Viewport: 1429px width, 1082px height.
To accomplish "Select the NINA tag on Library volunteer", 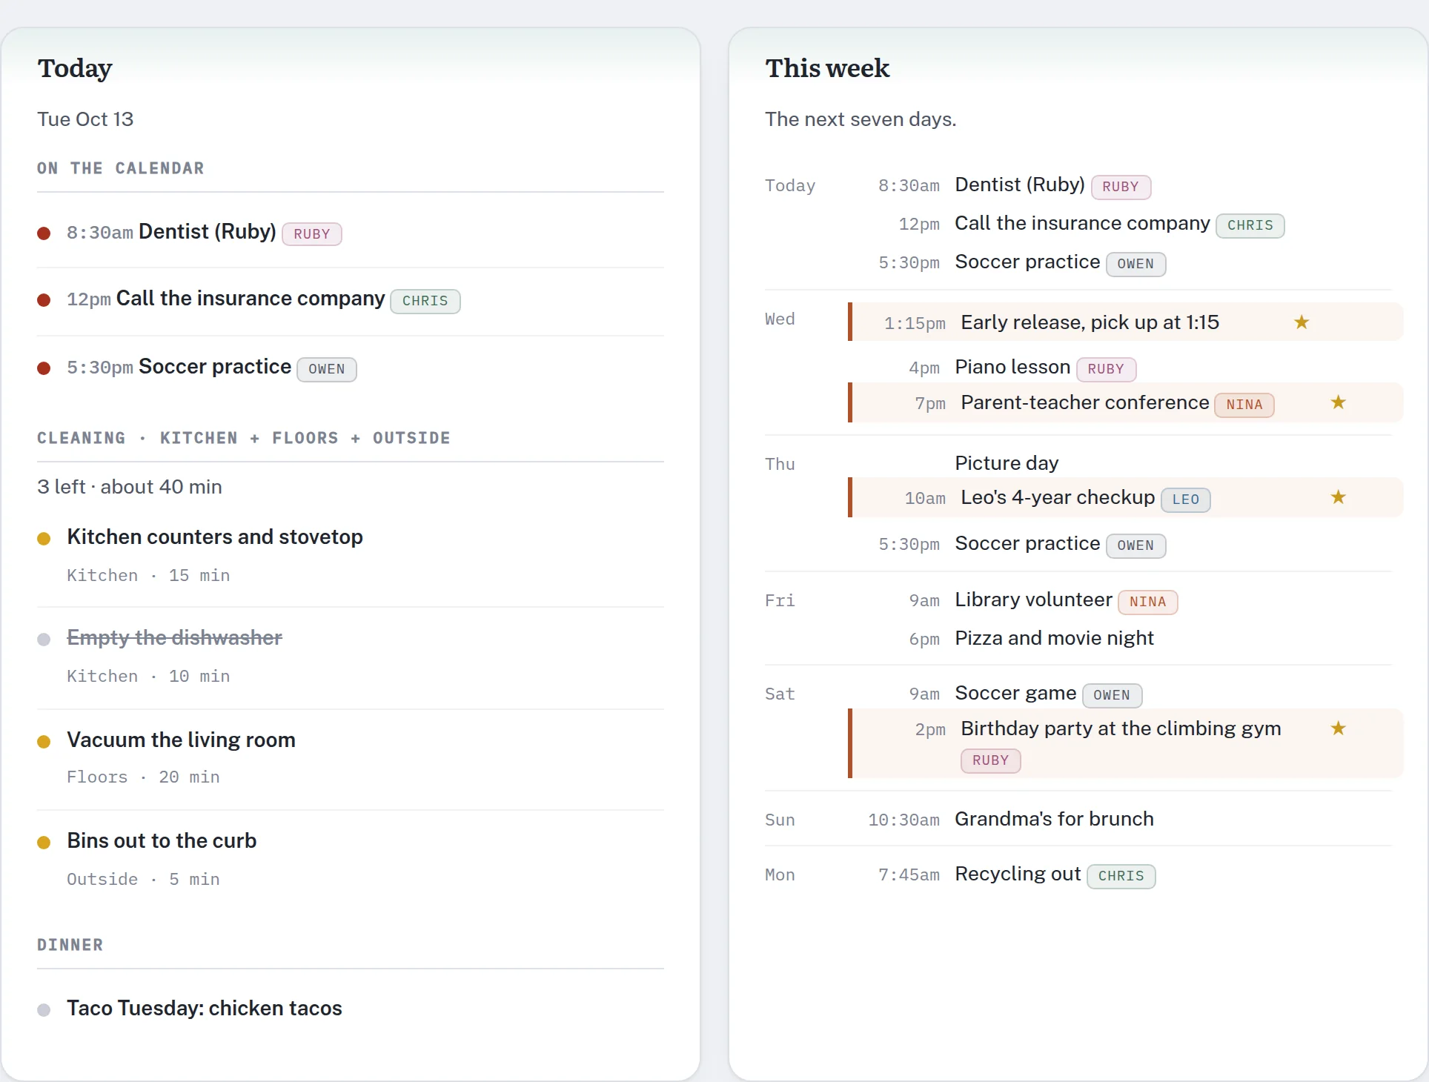I will tap(1148, 602).
